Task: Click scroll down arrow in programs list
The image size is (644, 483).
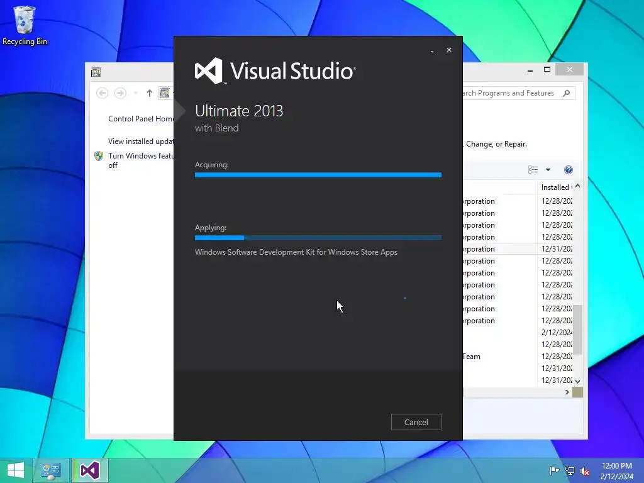Action: coord(578,382)
